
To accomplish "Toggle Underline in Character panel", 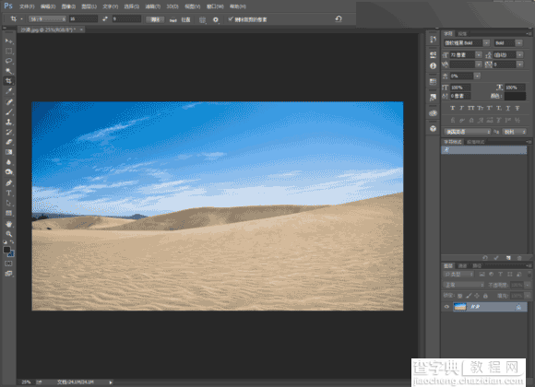I will (x=508, y=108).
